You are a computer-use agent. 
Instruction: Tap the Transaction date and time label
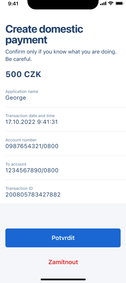[x=30, y=116]
